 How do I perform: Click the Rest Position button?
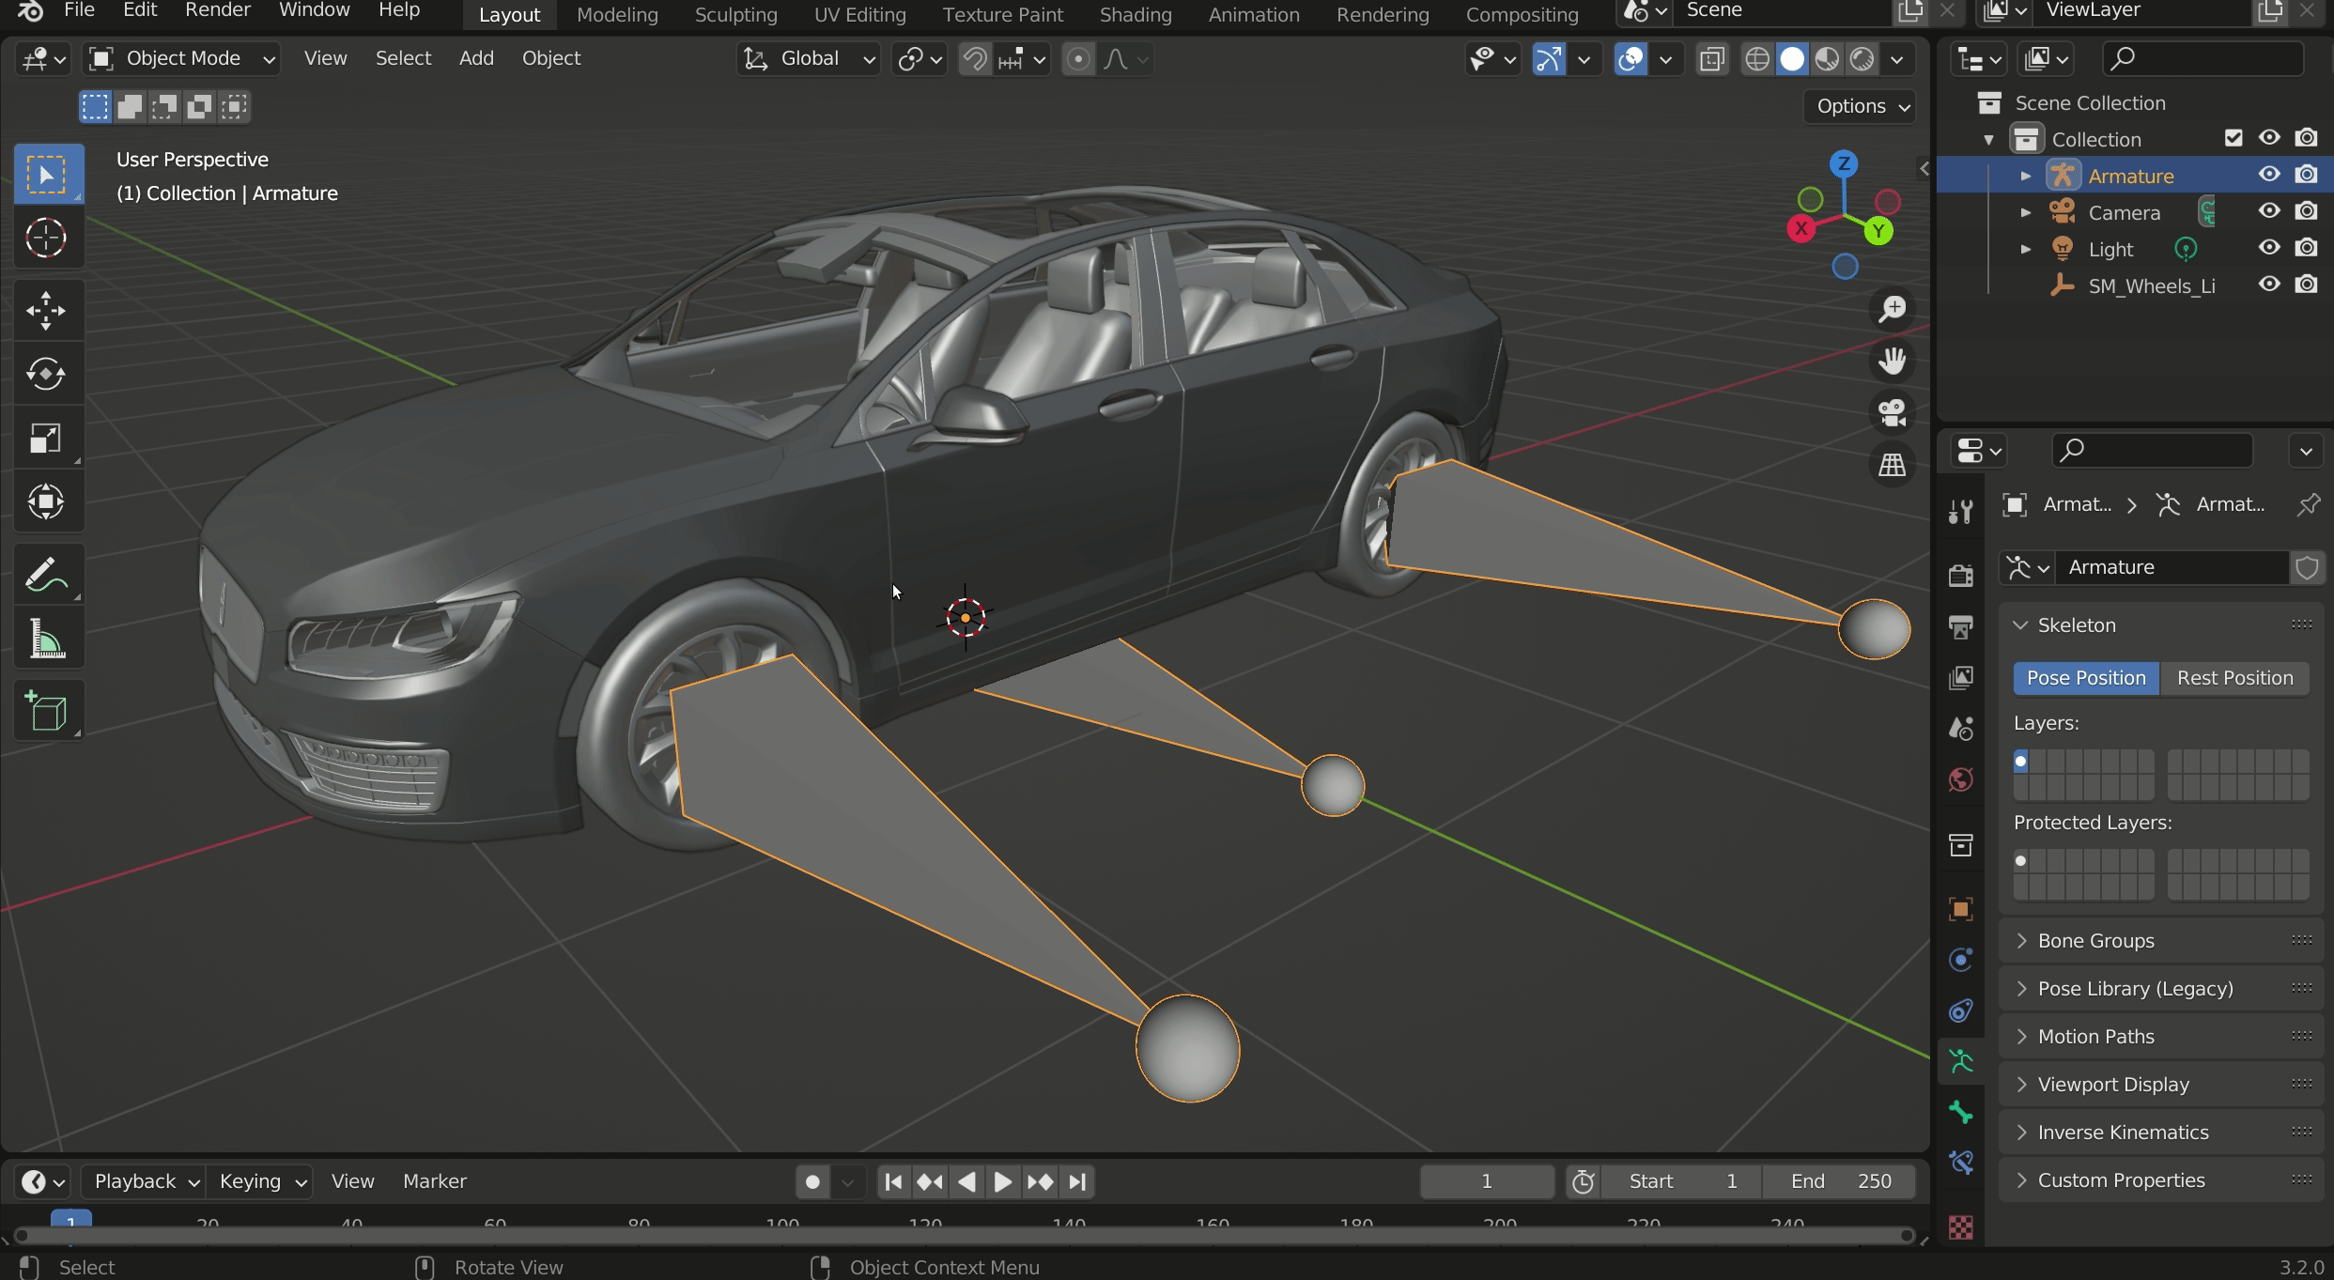[x=2234, y=677]
